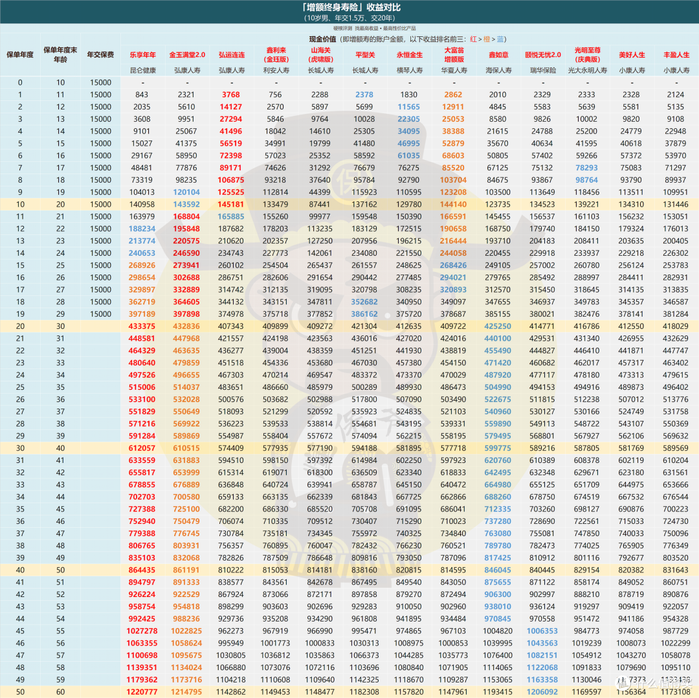
Task: Click blue value 98764 in year 8
Action: pyautogui.click(x=586, y=180)
